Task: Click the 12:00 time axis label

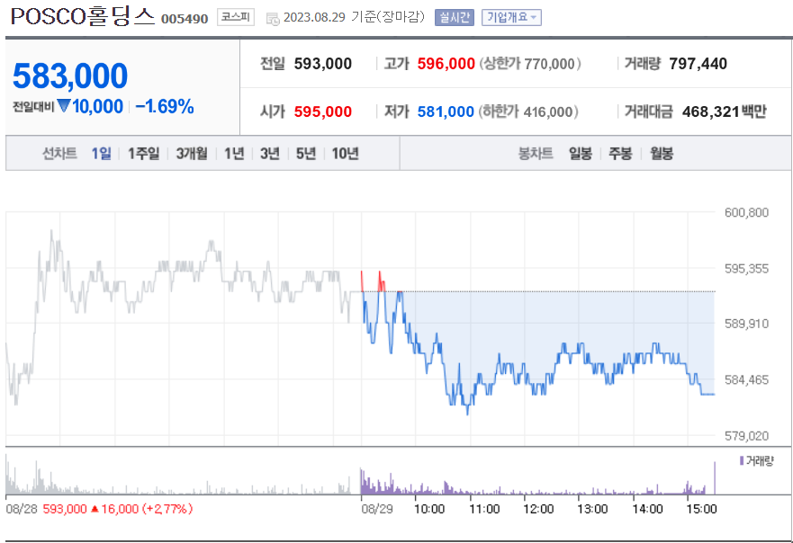Action: tap(538, 509)
